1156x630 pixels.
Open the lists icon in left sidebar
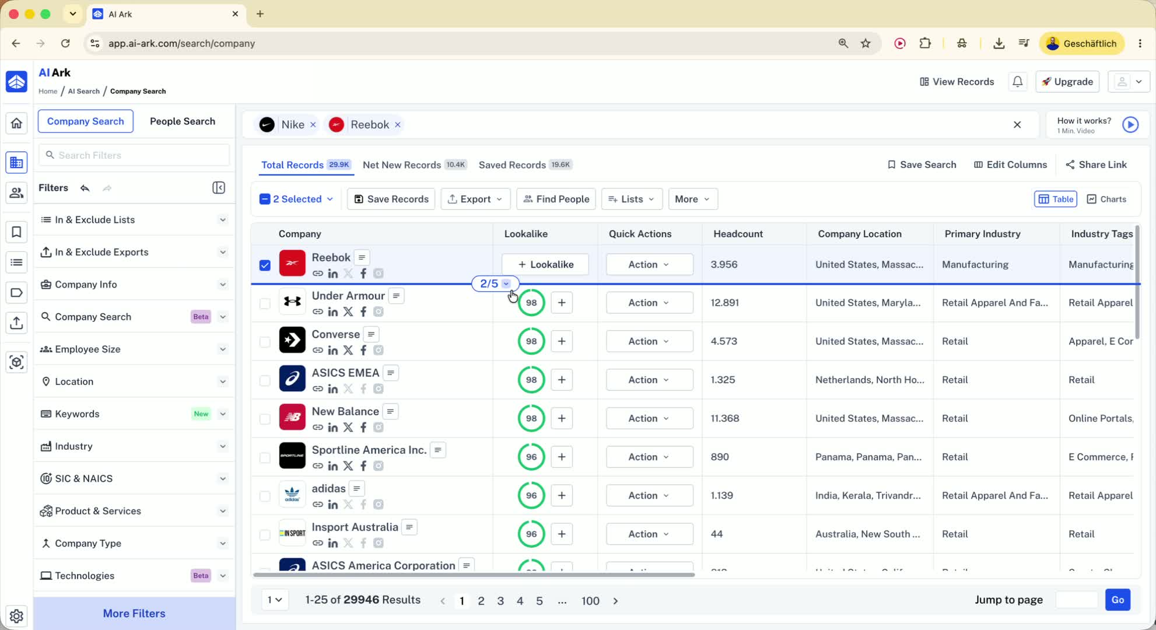[16, 262]
